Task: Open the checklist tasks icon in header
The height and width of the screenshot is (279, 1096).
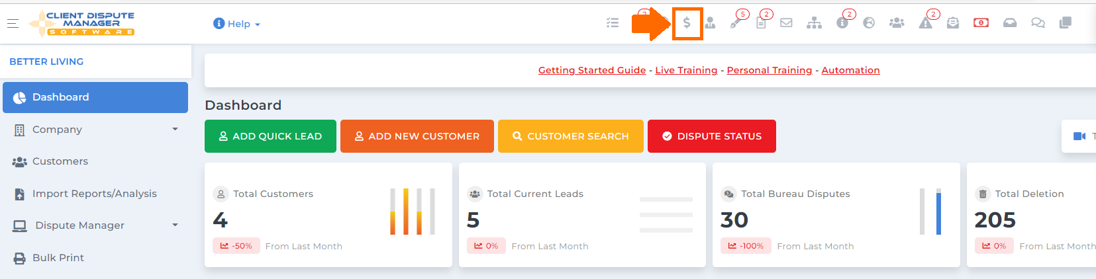Action: click(613, 23)
